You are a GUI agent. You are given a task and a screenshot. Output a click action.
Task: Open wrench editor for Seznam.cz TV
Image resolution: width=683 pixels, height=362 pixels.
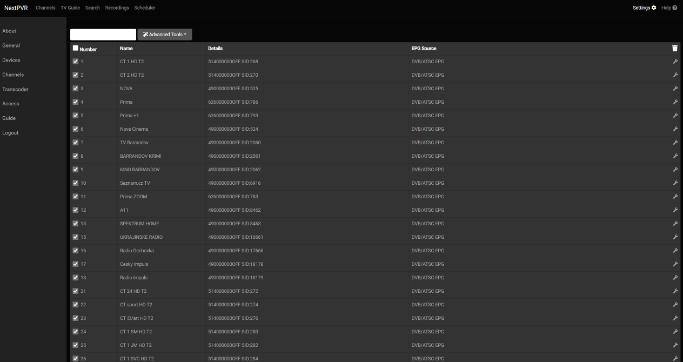pyautogui.click(x=675, y=183)
